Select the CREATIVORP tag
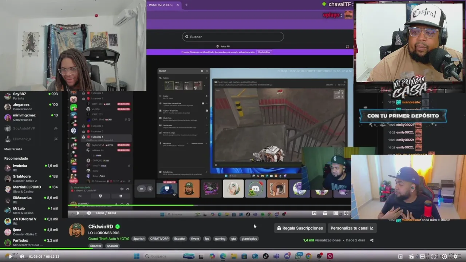The width and height of the screenshot is (466, 262). 159,239
